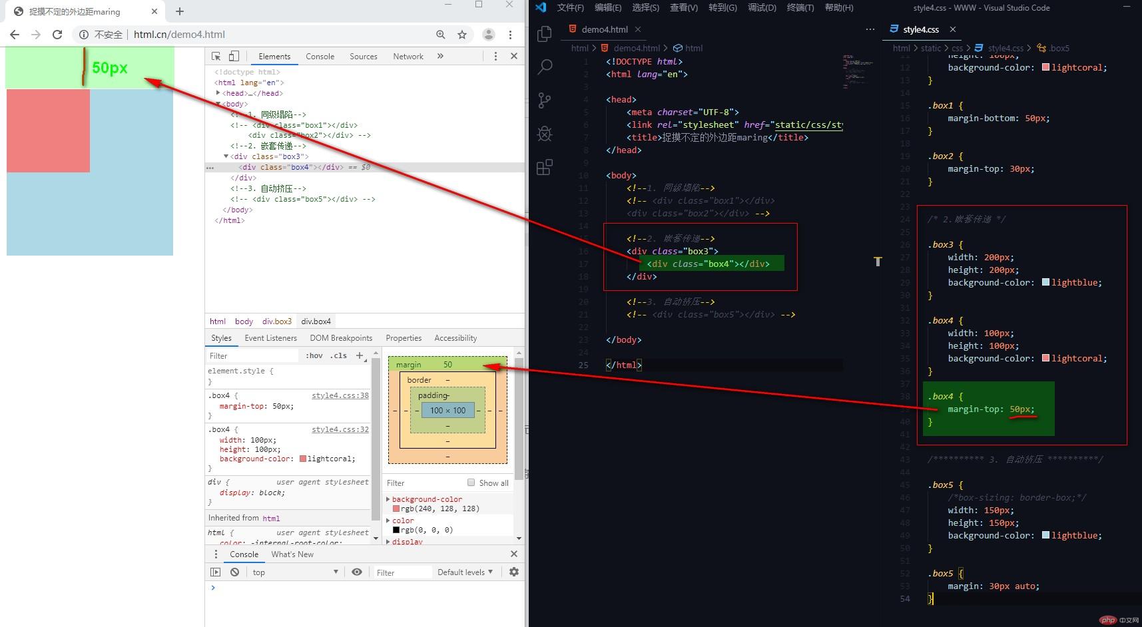Click lightcoral swatch in DevTools styles
Screen dimensions: 1142x627
(x=303, y=459)
